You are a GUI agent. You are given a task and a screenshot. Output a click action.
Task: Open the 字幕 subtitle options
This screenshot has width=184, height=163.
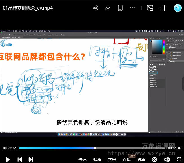click(112, 160)
